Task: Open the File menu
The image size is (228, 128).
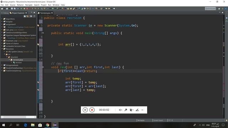Action: click(x=2, y=5)
